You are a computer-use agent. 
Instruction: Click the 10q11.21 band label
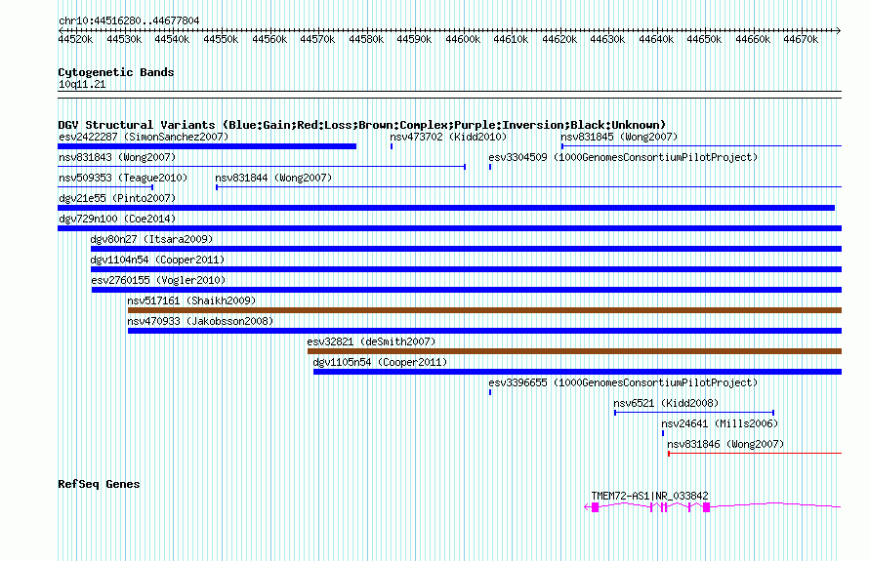point(82,84)
